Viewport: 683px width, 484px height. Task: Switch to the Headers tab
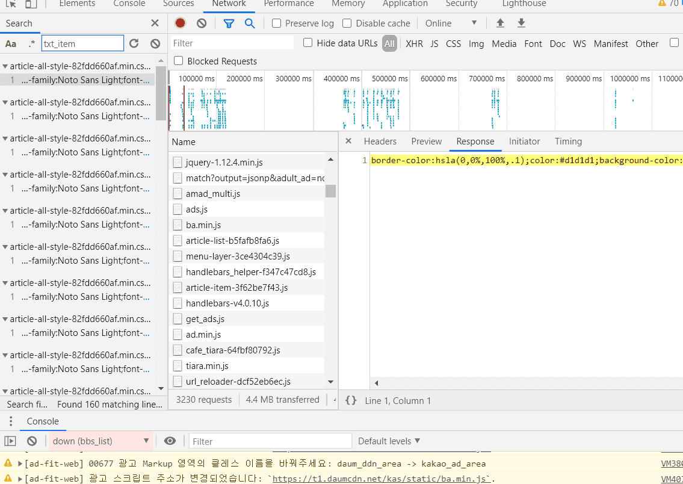pos(380,141)
